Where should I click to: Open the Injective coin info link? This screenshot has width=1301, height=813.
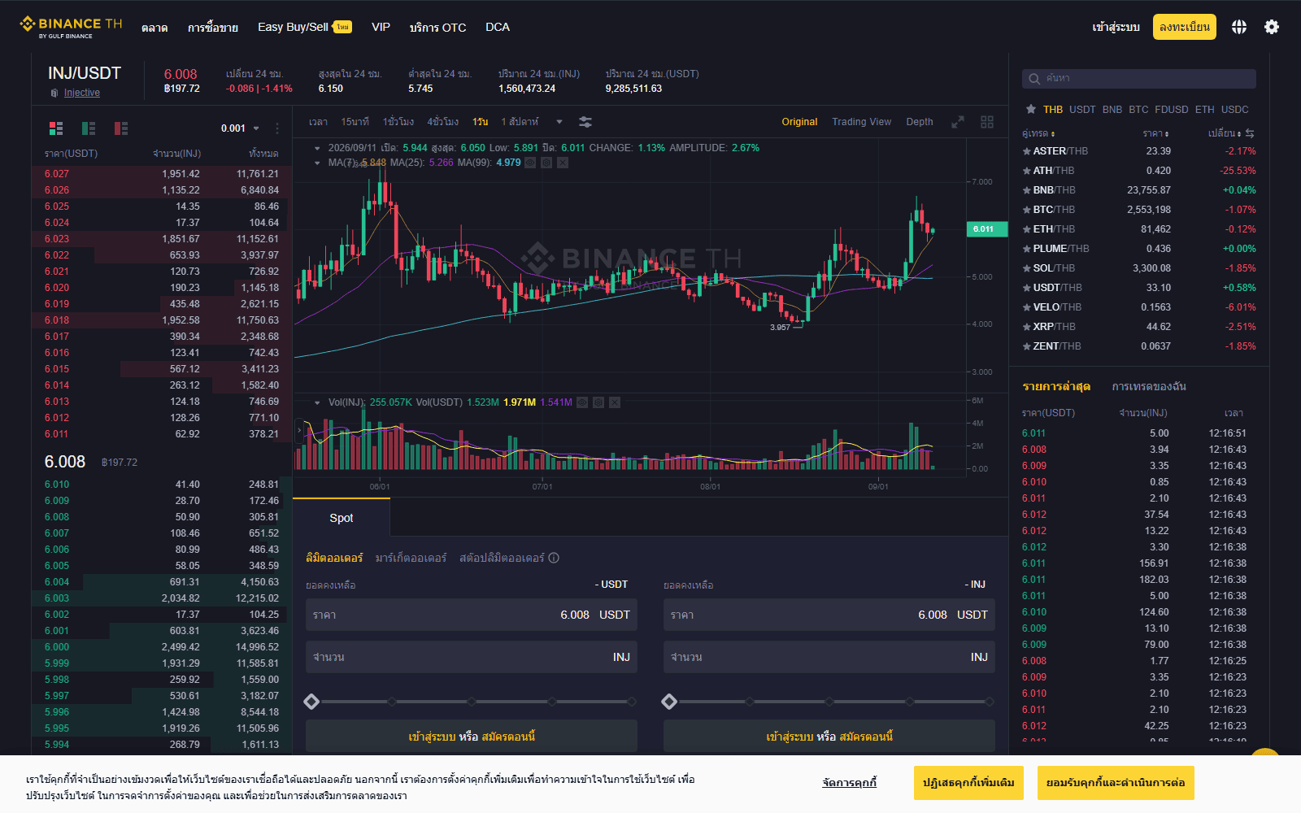pyautogui.click(x=82, y=93)
